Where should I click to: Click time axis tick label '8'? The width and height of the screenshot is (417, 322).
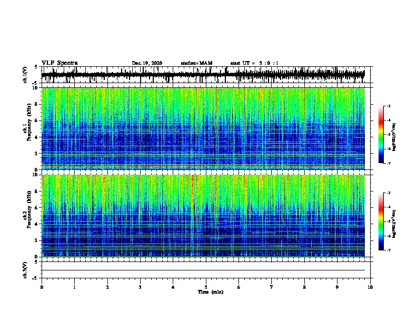tap(304, 287)
